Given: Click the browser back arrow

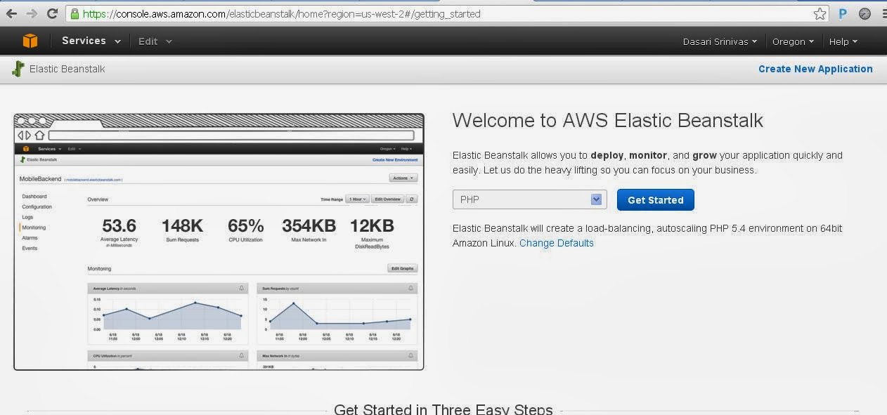Looking at the screenshot, I should pos(10,13).
